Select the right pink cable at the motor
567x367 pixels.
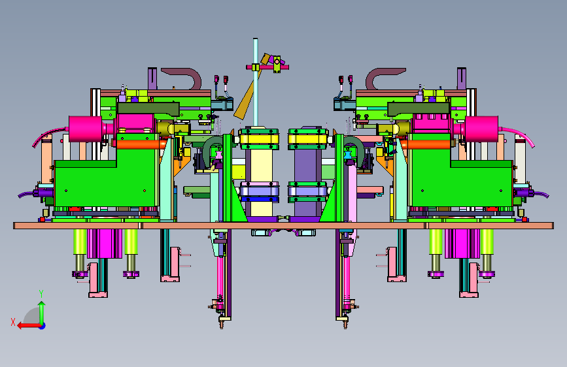(x=517, y=136)
